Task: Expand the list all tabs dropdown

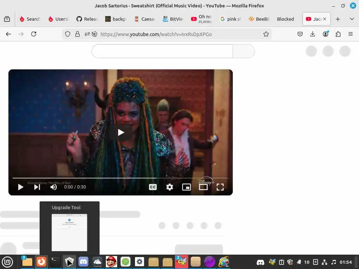Action: 352,19
